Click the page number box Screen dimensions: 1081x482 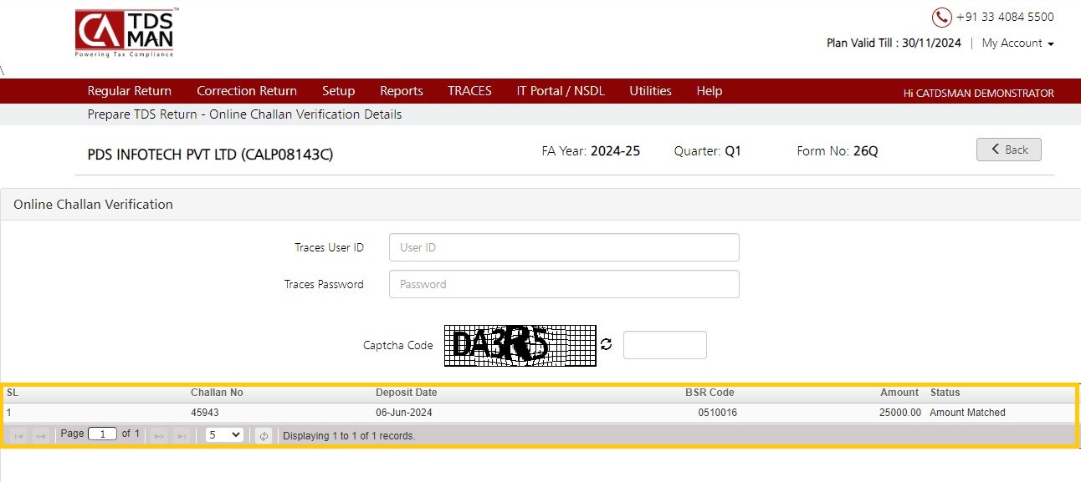coord(102,434)
